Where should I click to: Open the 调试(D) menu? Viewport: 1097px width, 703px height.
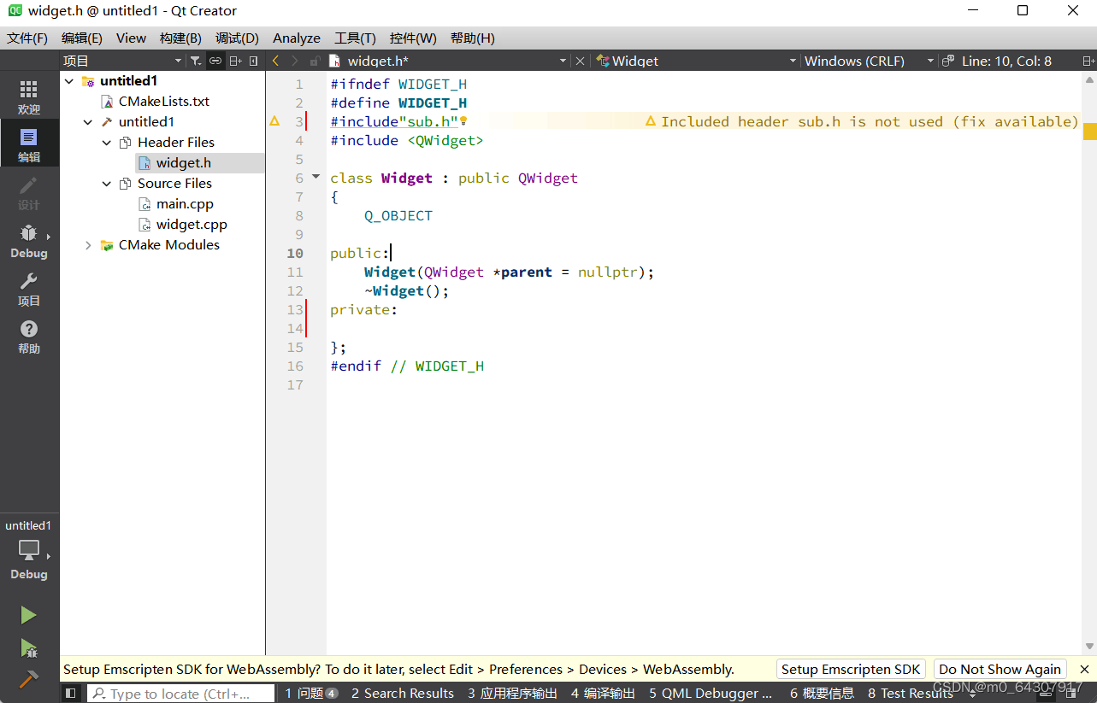[x=237, y=38]
